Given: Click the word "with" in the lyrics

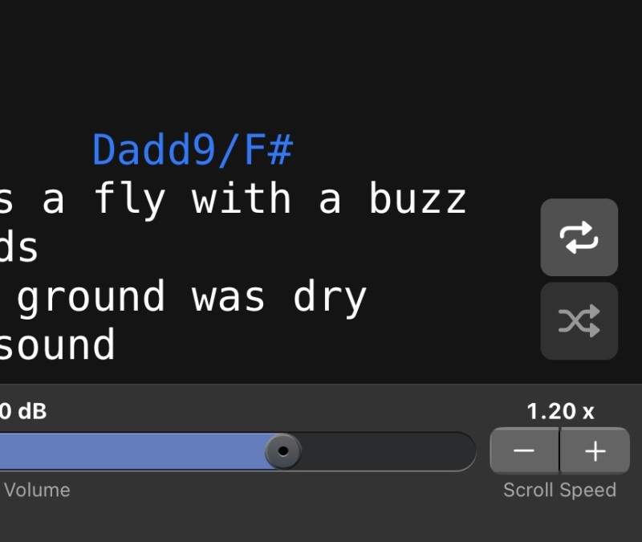Looking at the screenshot, I should tap(241, 199).
